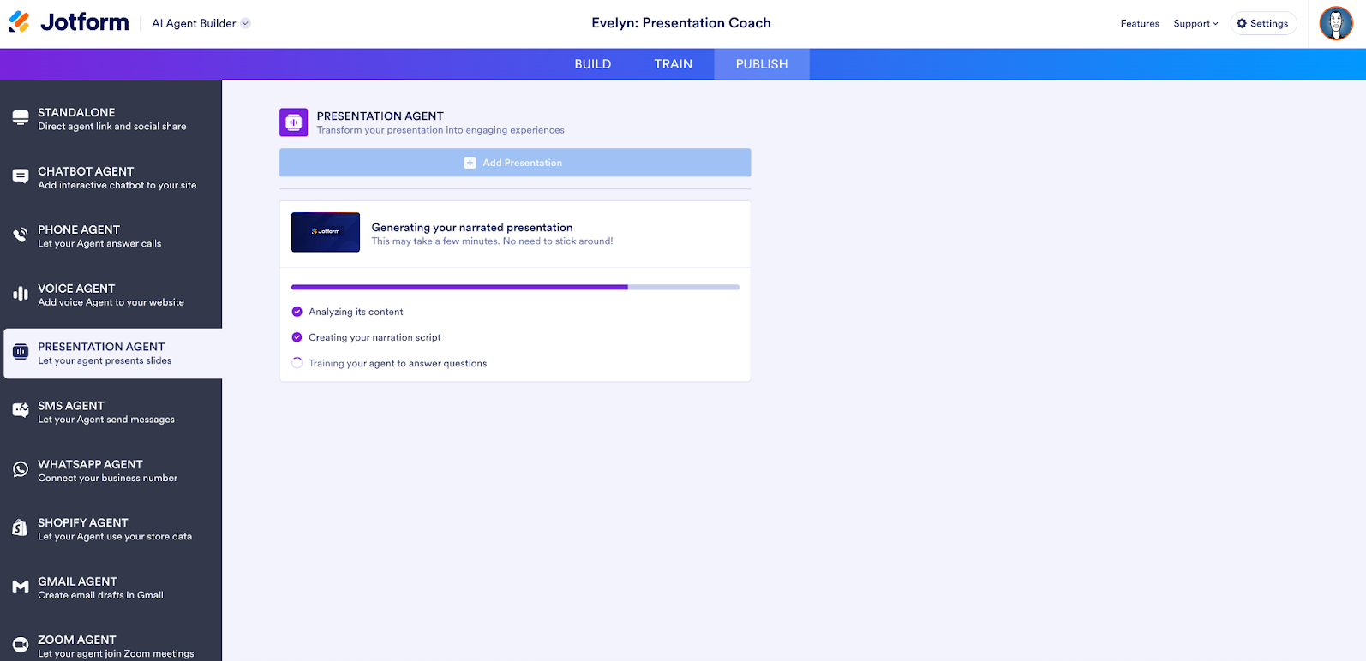
Task: Click the Phone Agent handset icon
Action: tap(21, 235)
